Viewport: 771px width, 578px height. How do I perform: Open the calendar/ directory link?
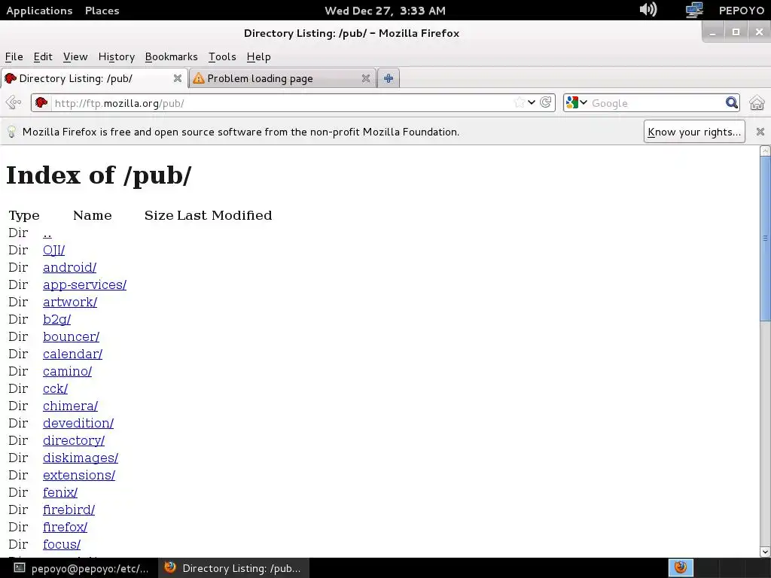tap(72, 354)
